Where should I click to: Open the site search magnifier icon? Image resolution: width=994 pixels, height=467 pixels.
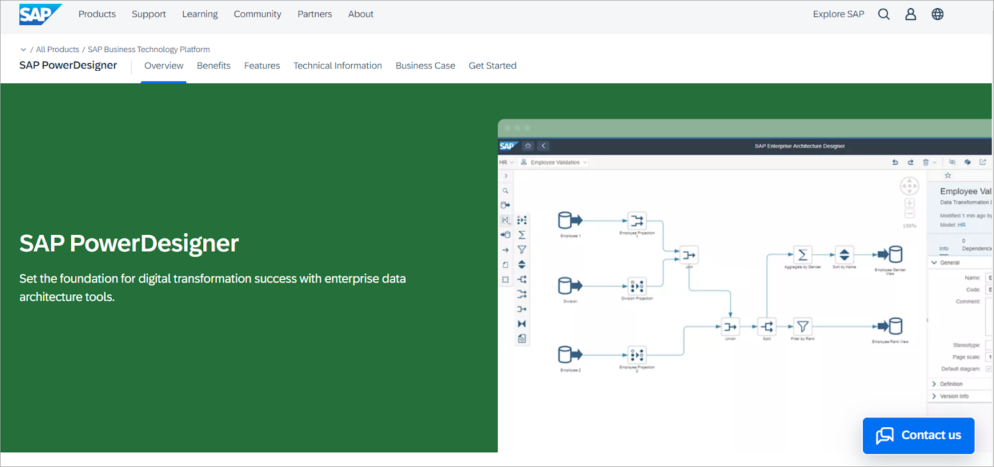883,14
